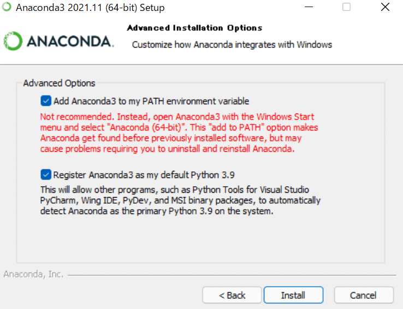This screenshot has width=403, height=309.
Task: Close the Anaconda3 Setup window
Action: [385, 8]
